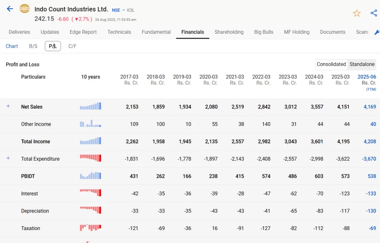The height and width of the screenshot is (243, 380).
Task: Open the Fundamental tab
Action: (x=156, y=32)
